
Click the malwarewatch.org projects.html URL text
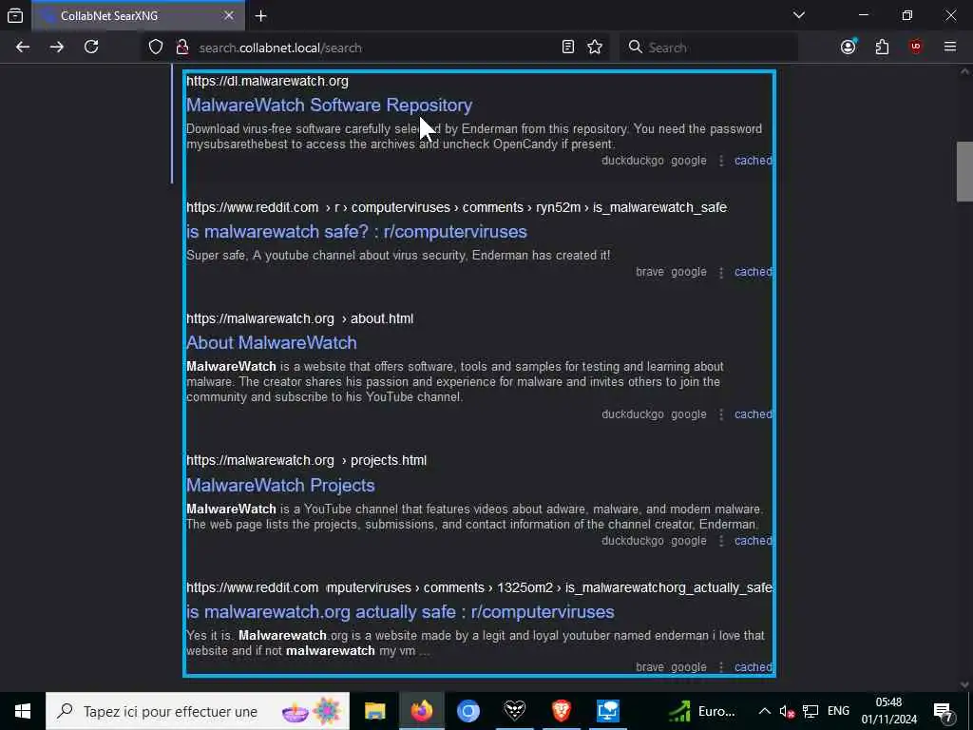[x=307, y=461]
